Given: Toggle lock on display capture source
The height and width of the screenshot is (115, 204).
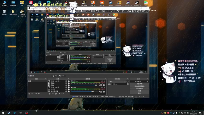Looking at the screenshot, I should [69, 91].
